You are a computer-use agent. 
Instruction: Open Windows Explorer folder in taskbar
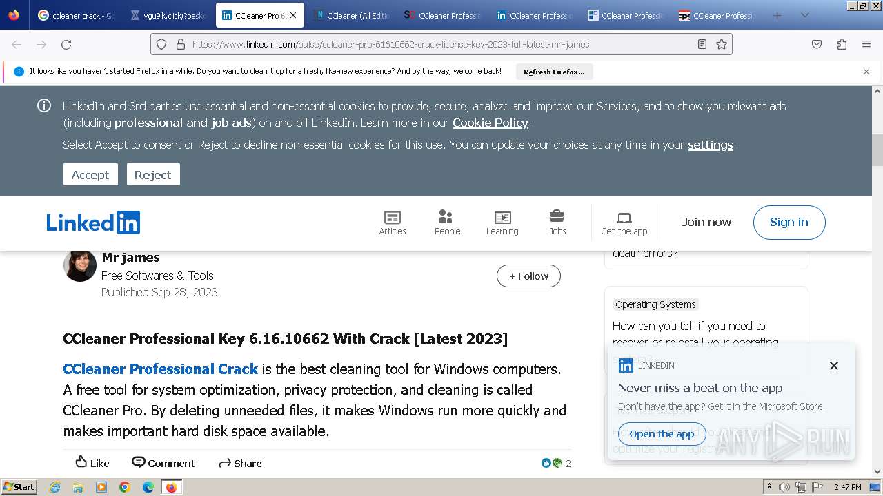(x=78, y=487)
